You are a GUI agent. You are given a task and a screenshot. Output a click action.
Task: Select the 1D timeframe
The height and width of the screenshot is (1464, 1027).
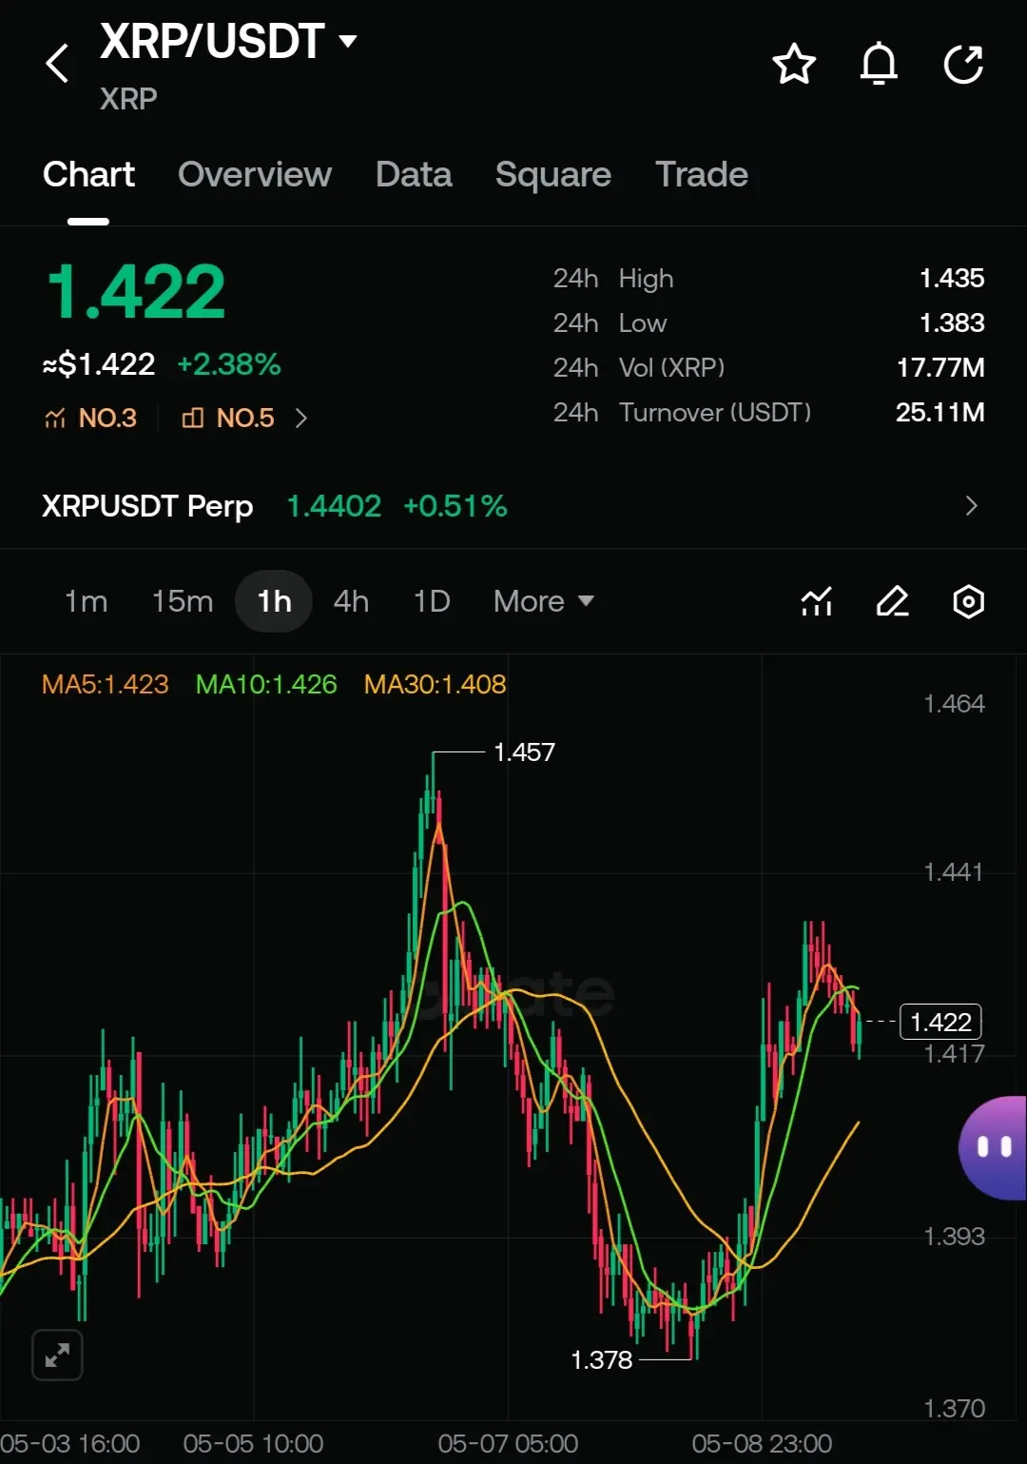click(432, 601)
